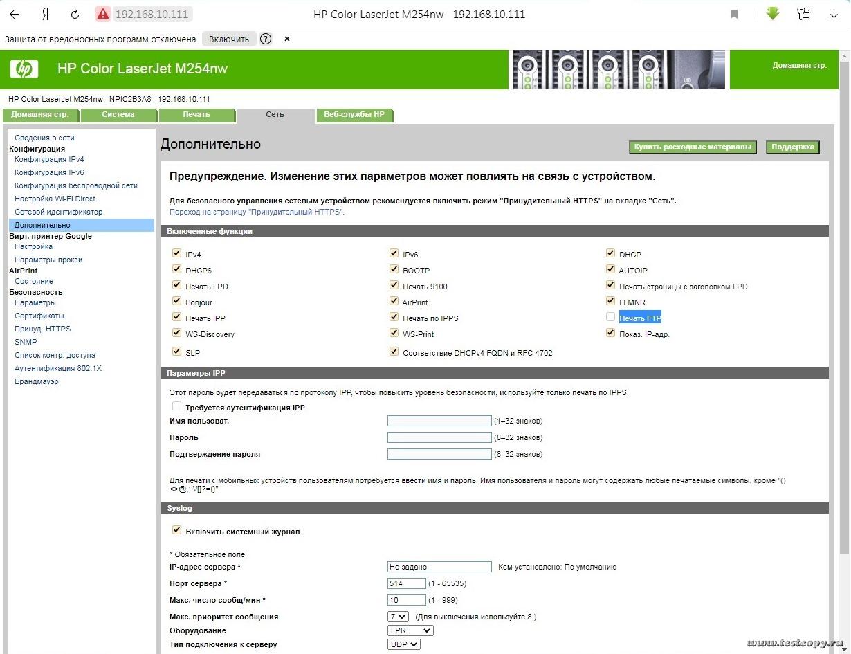Expand the Оборудование LPR dropdown

click(410, 630)
